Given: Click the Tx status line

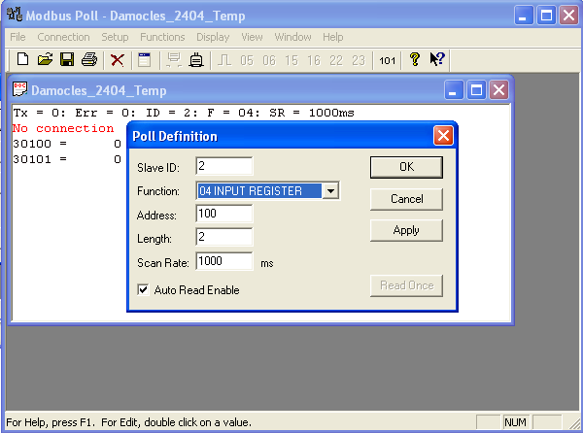Looking at the screenshot, I should click(184, 113).
